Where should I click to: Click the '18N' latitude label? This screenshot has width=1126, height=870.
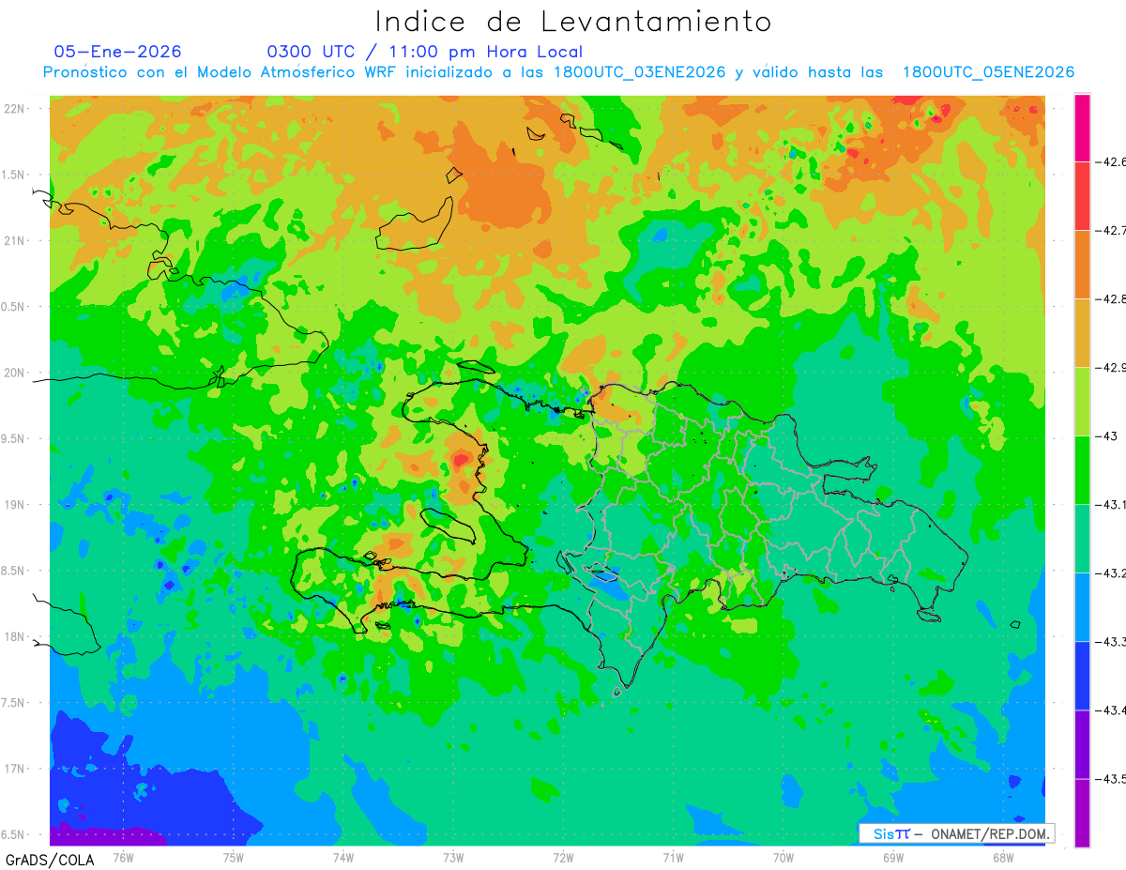pyautogui.click(x=14, y=637)
